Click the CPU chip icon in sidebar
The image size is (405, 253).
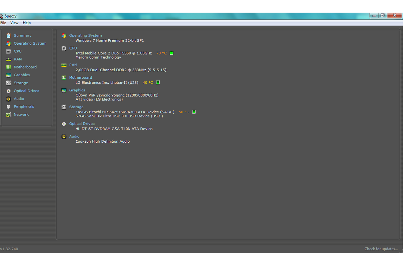[8, 51]
